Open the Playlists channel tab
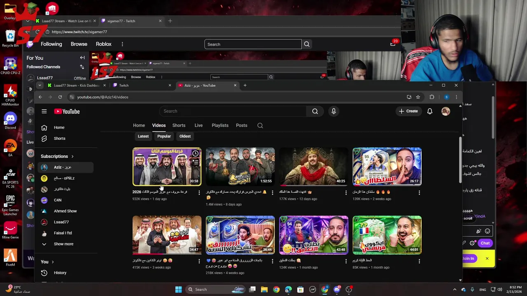 [x=220, y=125]
